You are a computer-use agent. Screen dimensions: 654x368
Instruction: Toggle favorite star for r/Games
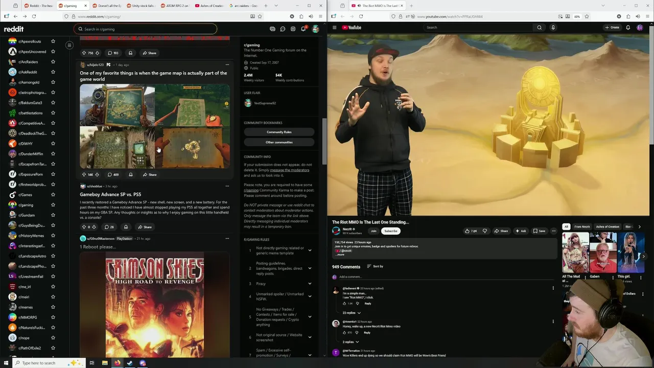[x=53, y=195]
